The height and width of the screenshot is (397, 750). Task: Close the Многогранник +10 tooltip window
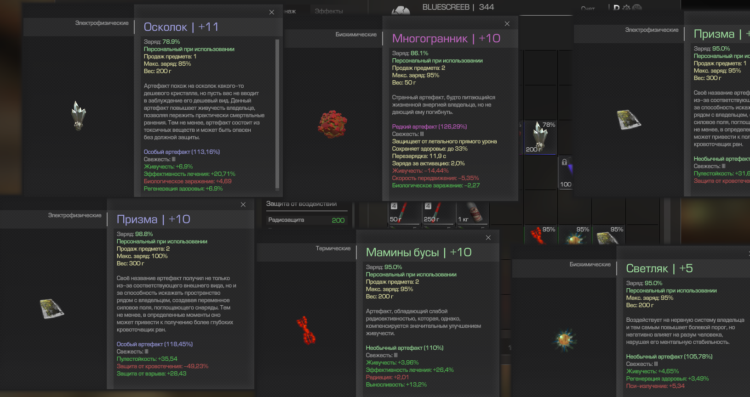[x=507, y=24]
